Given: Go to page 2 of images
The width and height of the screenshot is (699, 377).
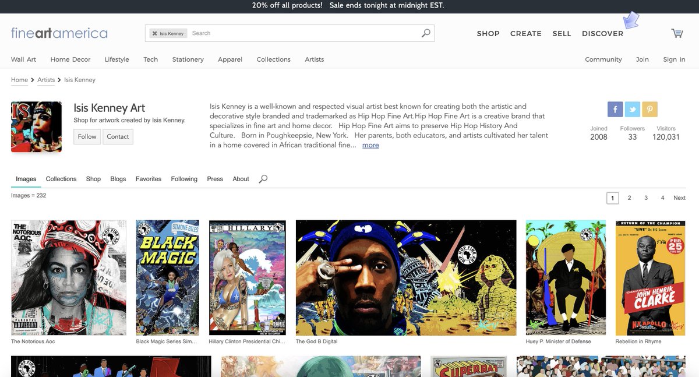Looking at the screenshot, I should pyautogui.click(x=629, y=198).
